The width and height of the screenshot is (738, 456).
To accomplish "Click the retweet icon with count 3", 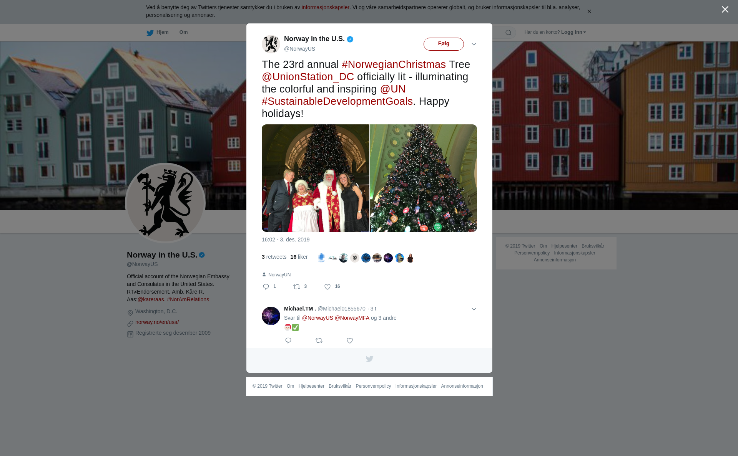I will point(297,287).
